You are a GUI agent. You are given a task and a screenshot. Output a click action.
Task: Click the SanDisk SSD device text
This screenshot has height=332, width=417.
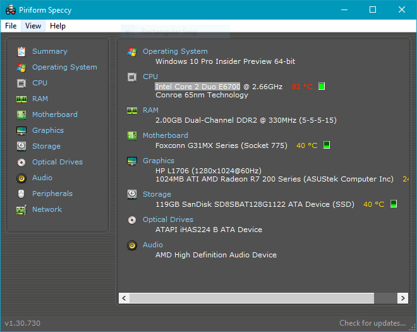[255, 204]
